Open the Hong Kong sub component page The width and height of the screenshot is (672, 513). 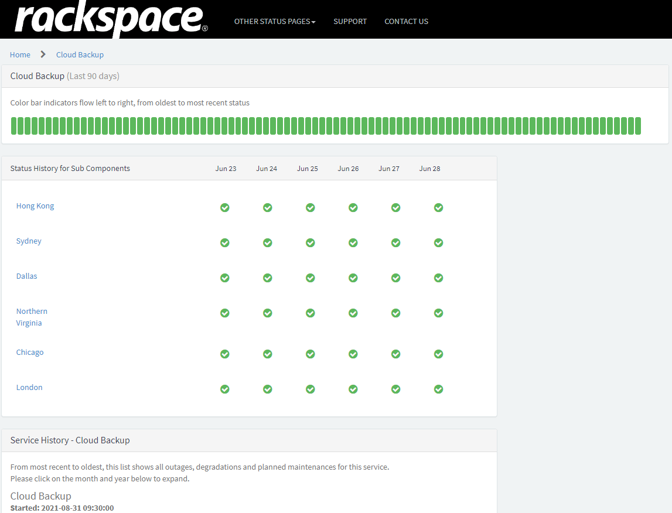(35, 206)
